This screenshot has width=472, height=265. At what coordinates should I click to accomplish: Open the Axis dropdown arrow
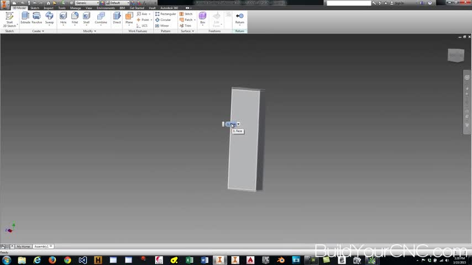point(150,14)
